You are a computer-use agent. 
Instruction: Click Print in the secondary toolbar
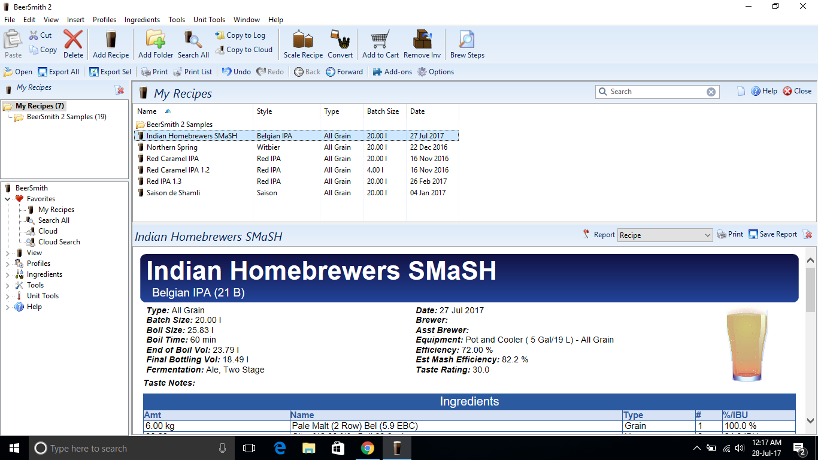154,72
